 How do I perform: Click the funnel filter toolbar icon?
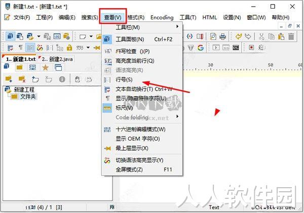(191, 48)
